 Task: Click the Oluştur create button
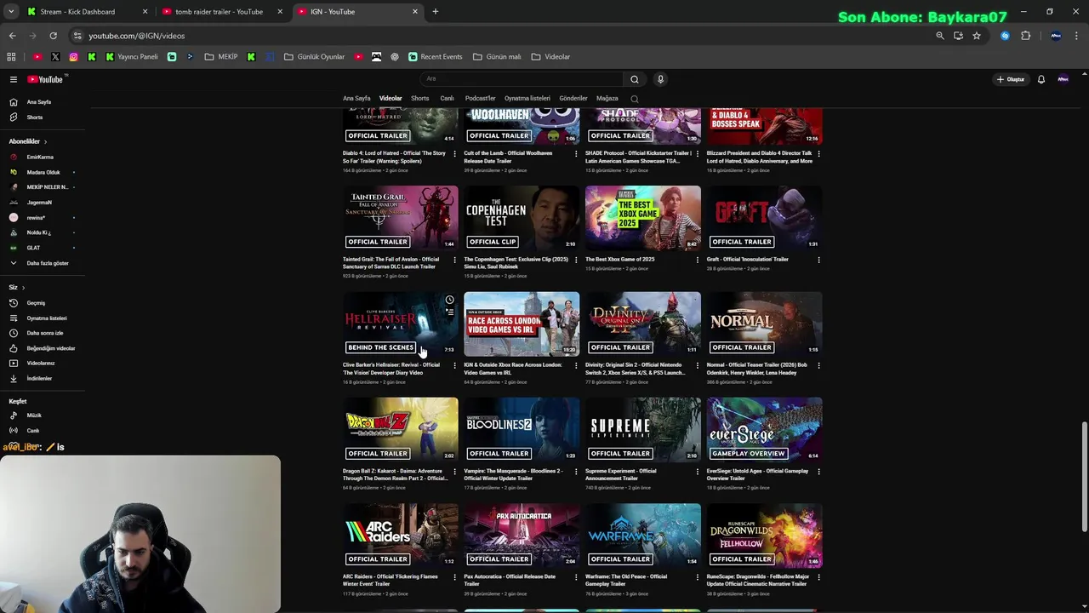pyautogui.click(x=1011, y=79)
